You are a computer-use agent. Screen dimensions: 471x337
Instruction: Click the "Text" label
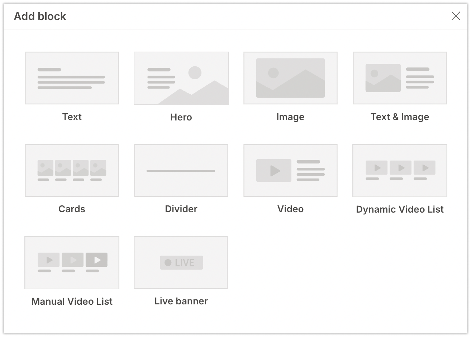pos(72,117)
